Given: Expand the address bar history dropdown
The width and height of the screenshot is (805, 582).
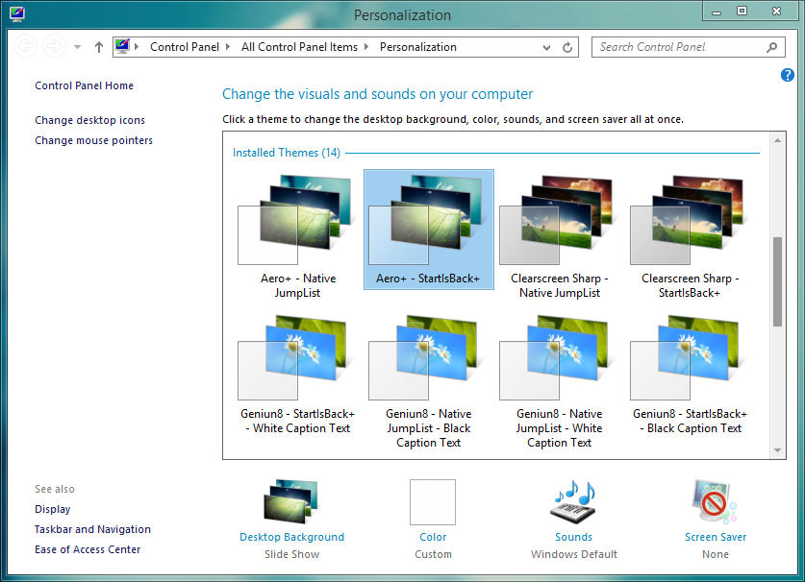Looking at the screenshot, I should click(546, 47).
